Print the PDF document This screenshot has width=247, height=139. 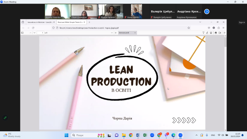pyautogui.click(x=216, y=33)
